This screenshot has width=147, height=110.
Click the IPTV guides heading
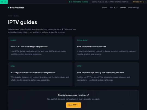(23, 22)
